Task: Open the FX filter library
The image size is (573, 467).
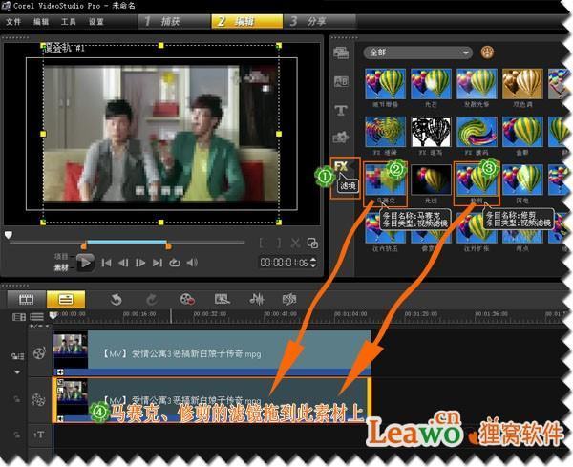Action: (x=341, y=166)
